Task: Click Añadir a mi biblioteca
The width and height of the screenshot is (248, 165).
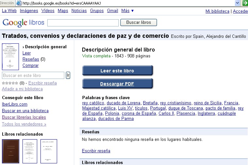Action: tap(22, 89)
